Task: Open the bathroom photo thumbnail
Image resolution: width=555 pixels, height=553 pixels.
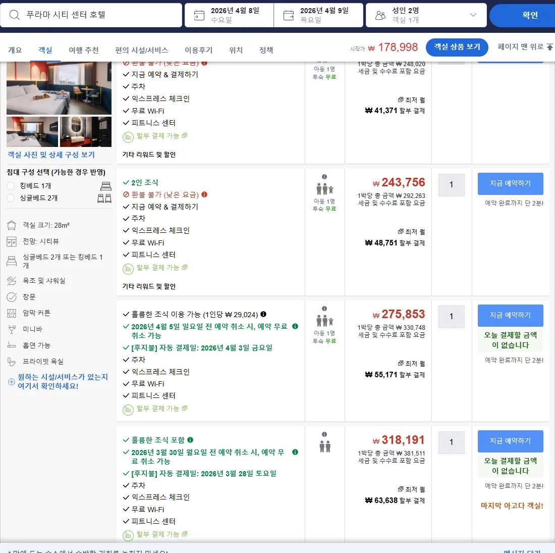Action: pos(86,132)
